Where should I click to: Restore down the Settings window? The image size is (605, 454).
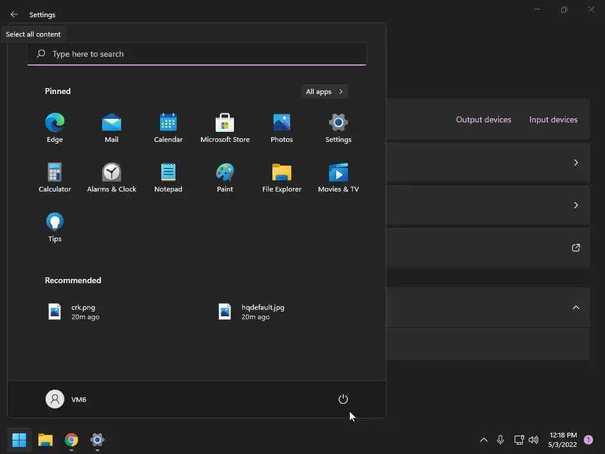(x=564, y=9)
